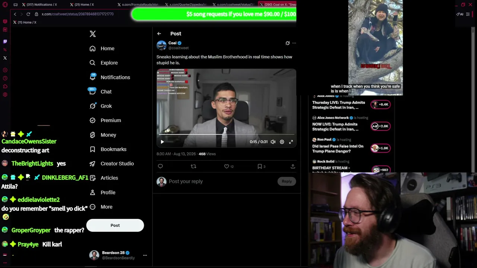
Task: Share the post via share icon
Action: [x=293, y=166]
